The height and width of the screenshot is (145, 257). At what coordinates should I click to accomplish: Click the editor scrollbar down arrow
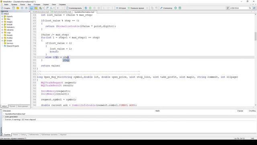(x=255, y=105)
